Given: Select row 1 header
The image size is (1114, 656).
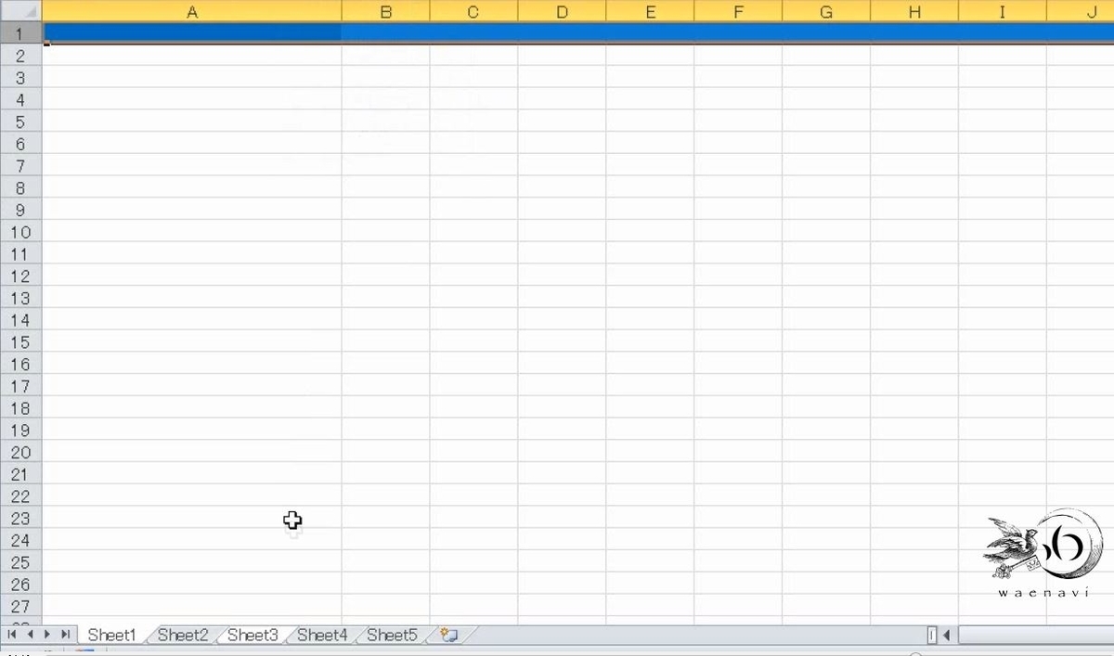Looking at the screenshot, I should tap(20, 33).
